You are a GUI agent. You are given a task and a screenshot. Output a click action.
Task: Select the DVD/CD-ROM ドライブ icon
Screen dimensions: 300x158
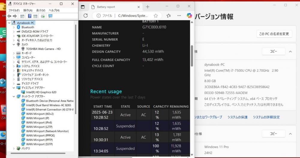(x=18, y=31)
